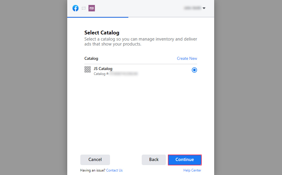Click the JS Catalog grid icon

(88, 69)
